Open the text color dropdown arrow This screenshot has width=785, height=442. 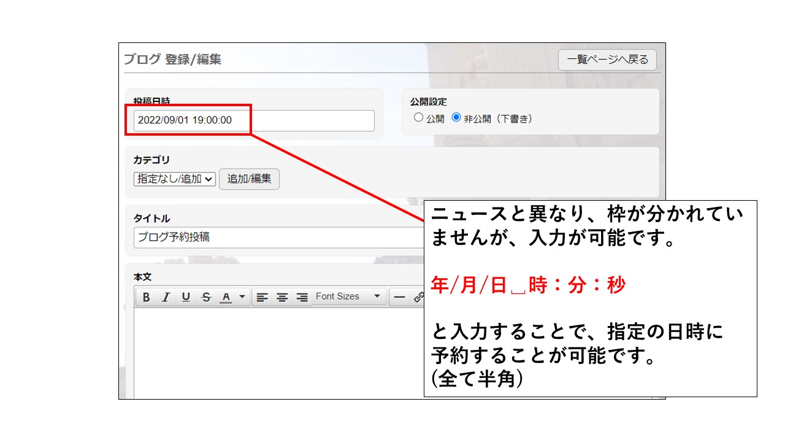242,297
